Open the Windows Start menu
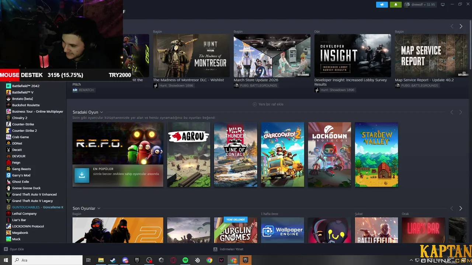The height and width of the screenshot is (265, 472). coord(6,260)
